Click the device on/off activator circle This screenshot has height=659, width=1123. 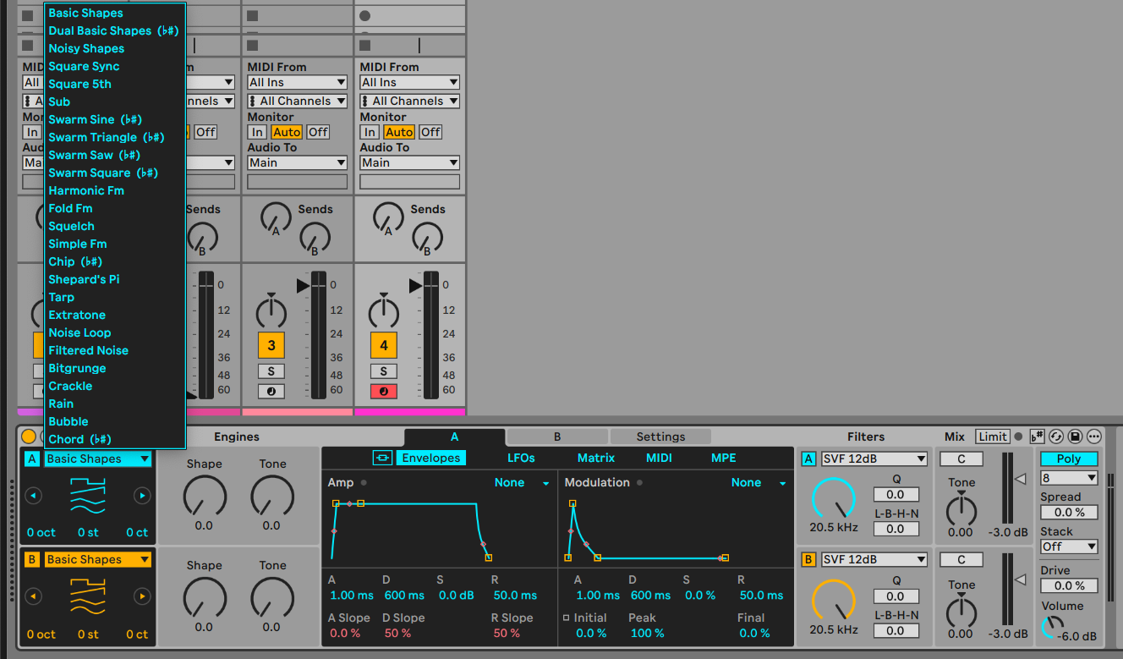pos(29,437)
